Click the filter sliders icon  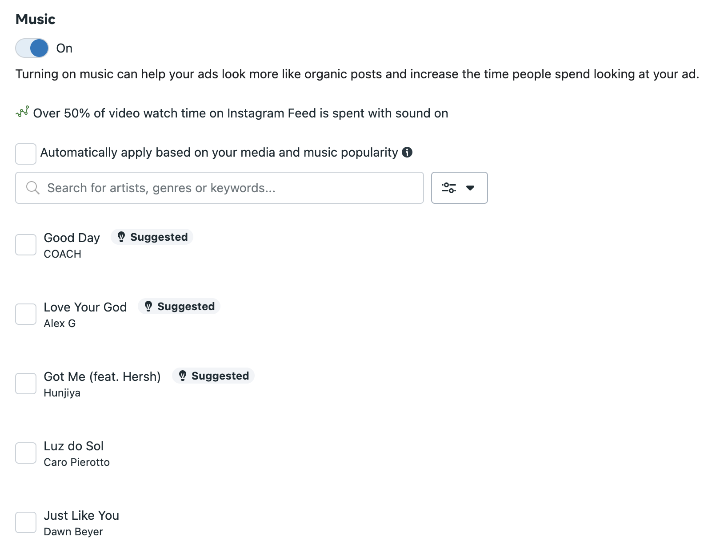[448, 188]
